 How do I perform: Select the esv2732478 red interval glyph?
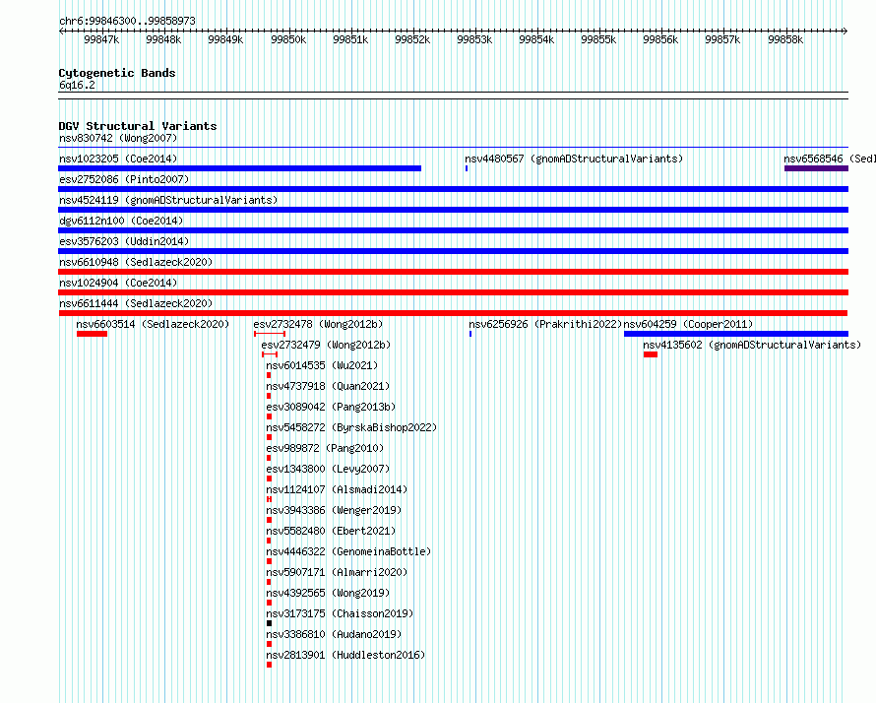click(270, 334)
